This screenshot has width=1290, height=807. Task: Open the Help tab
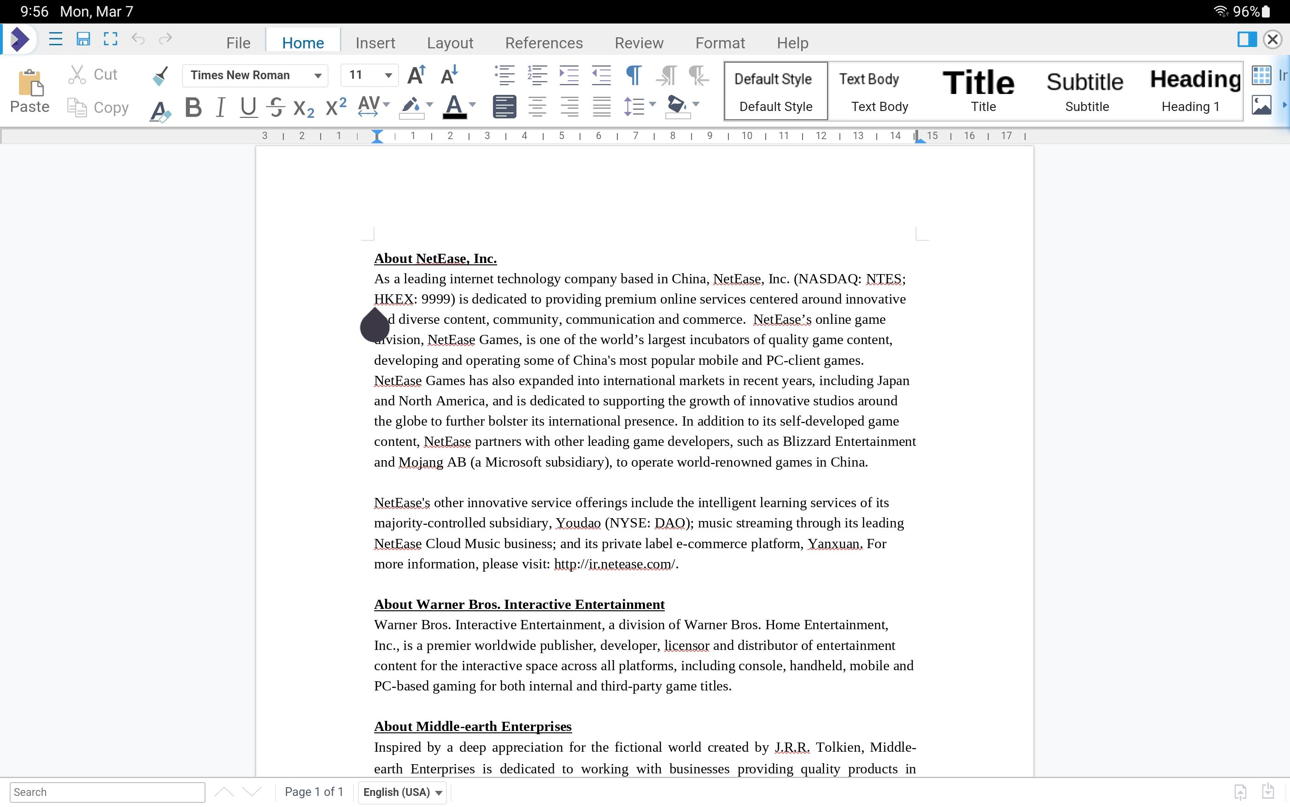pyautogui.click(x=792, y=43)
